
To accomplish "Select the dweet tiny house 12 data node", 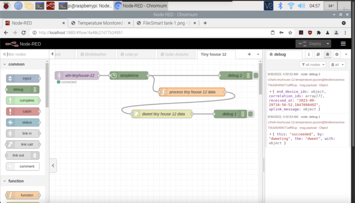I will coord(162,114).
